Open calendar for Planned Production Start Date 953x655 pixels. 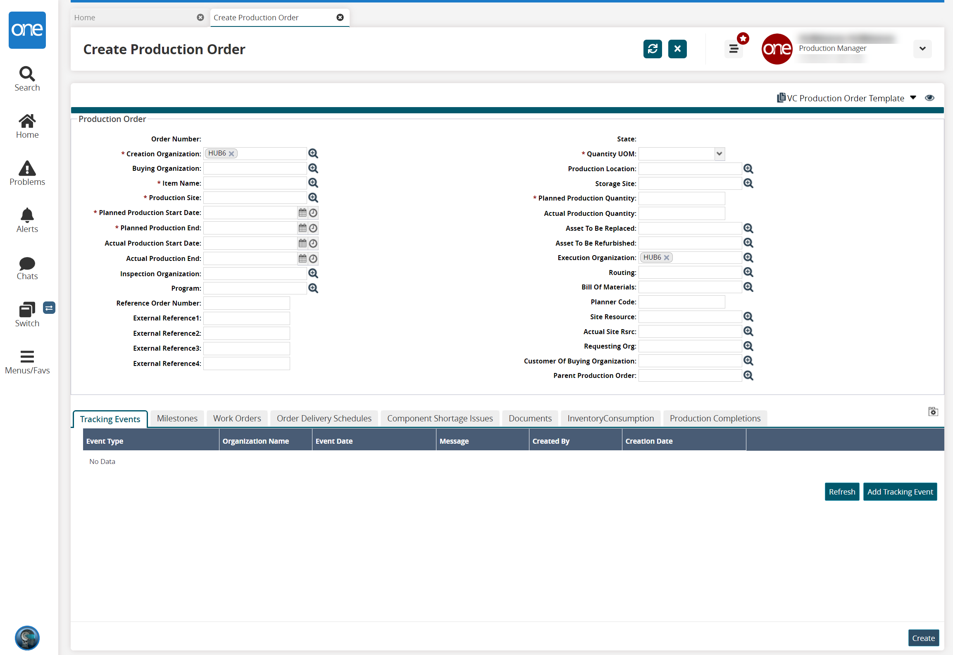click(x=303, y=213)
